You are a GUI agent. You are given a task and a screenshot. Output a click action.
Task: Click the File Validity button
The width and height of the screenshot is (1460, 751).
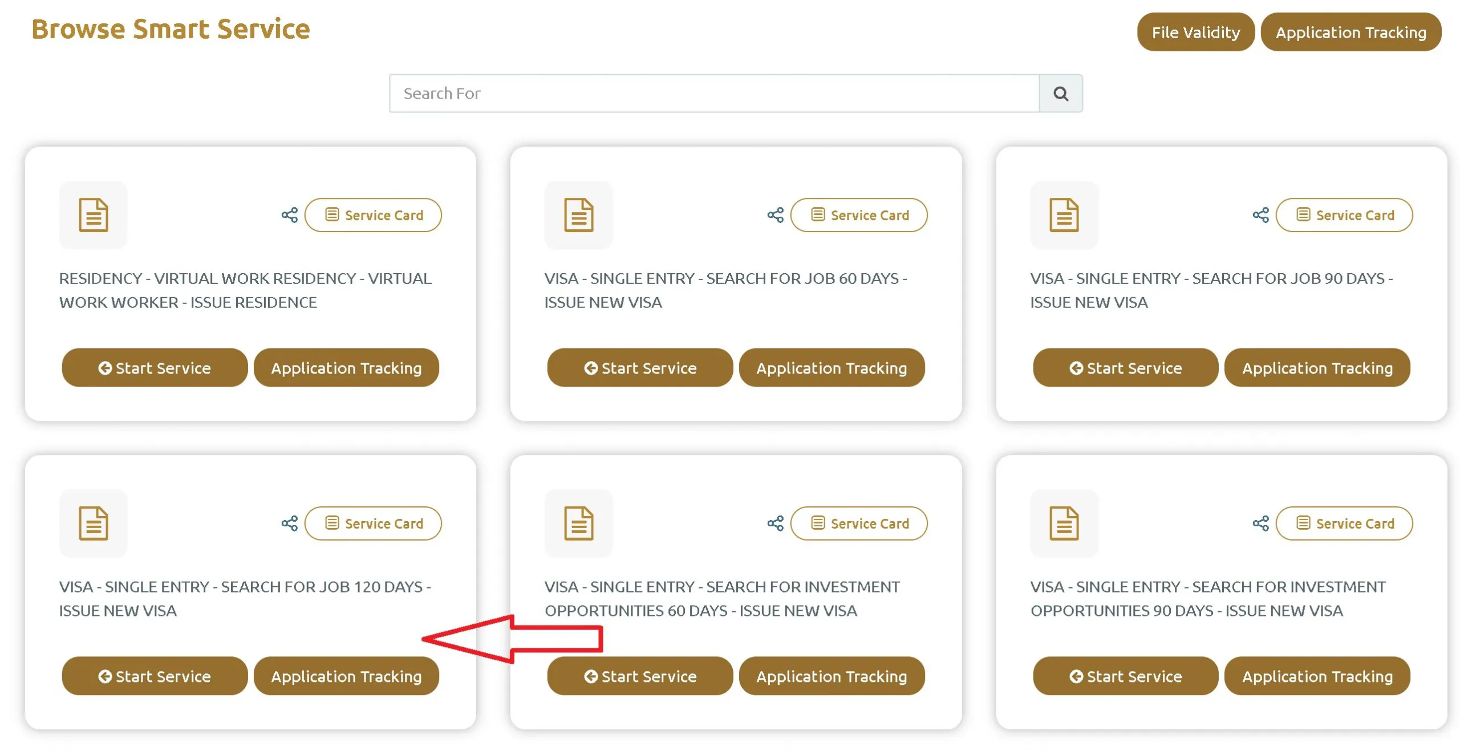click(x=1195, y=33)
